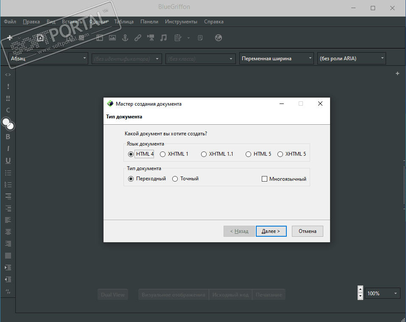Click the < Назад button
Viewport: 406px width, 322px height.
click(239, 231)
